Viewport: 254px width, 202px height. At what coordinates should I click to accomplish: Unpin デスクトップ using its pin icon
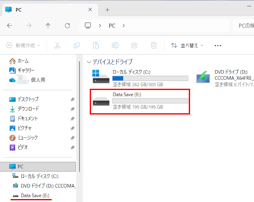pos(72,99)
